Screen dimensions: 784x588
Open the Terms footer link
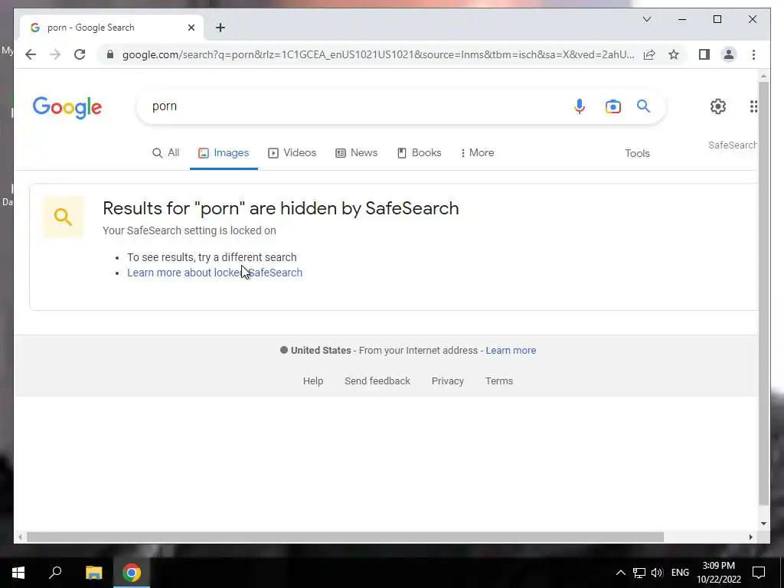click(x=499, y=381)
